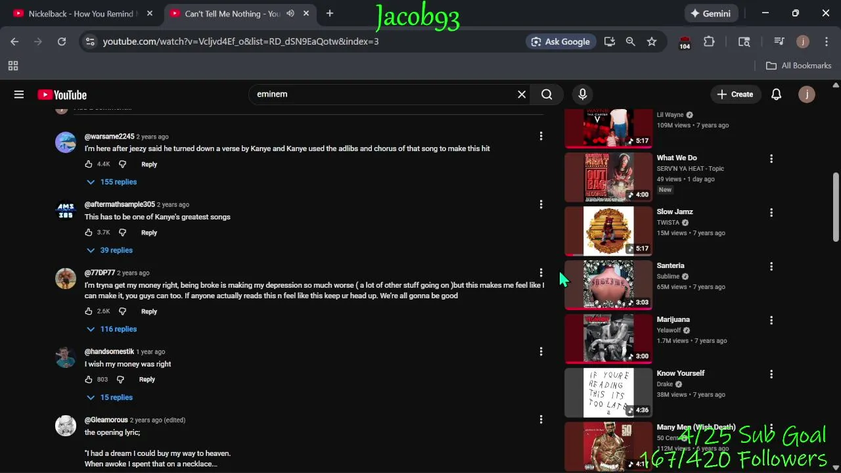The width and height of the screenshot is (841, 473).
Task: Expand 116 replies thread
Action: [112, 329]
